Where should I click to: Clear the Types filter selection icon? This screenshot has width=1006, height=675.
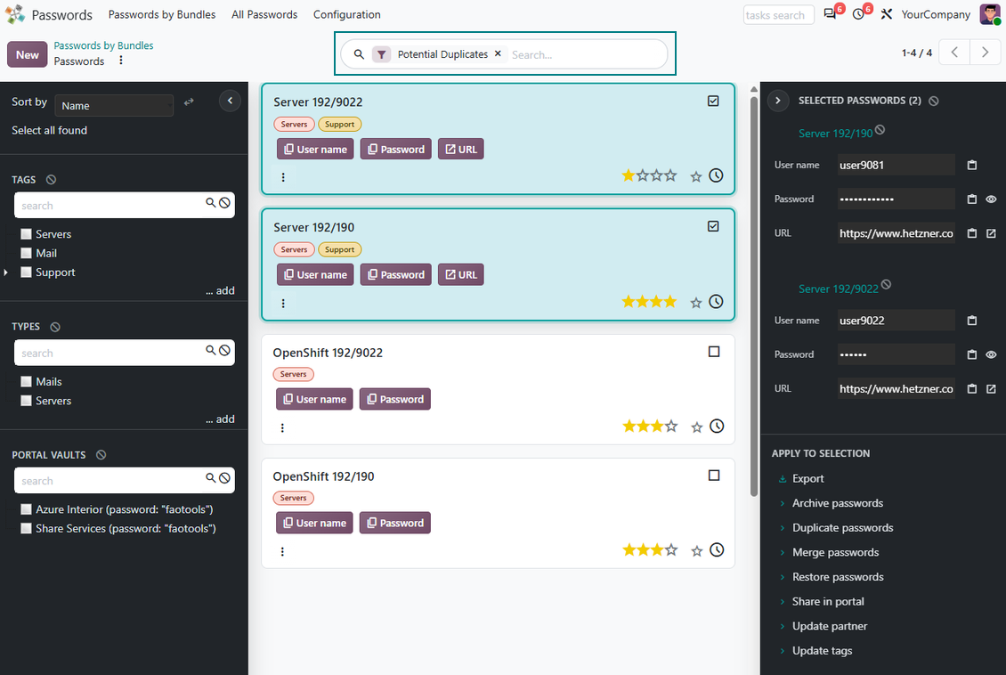point(55,327)
